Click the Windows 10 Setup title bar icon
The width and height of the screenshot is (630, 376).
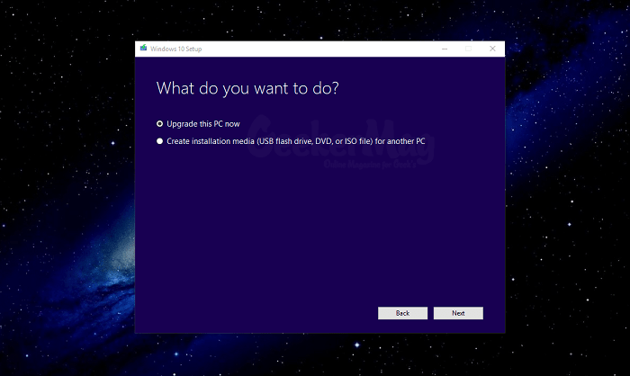click(143, 49)
